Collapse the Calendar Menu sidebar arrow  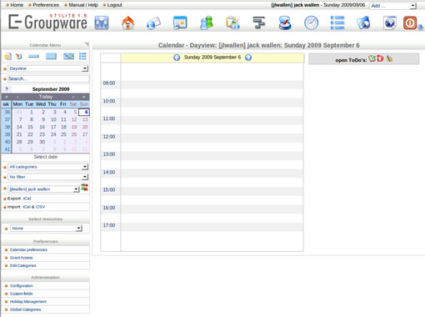tap(87, 44)
